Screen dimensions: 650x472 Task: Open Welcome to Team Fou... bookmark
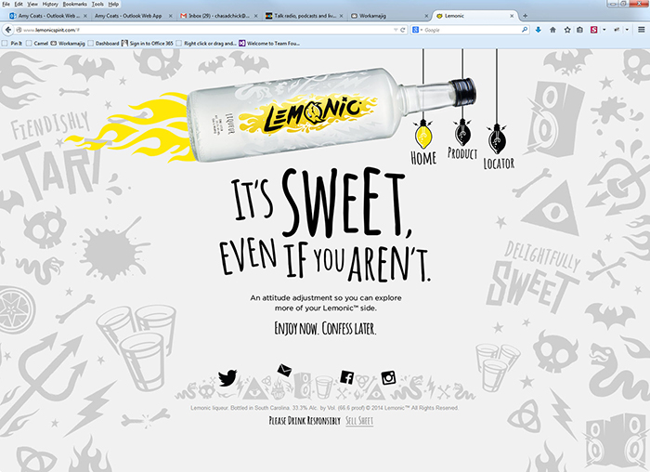[x=269, y=43]
